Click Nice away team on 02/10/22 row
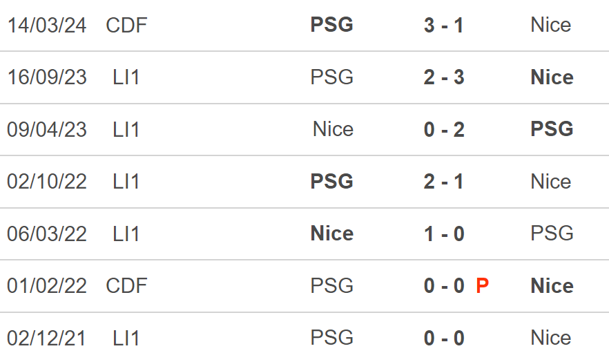The image size is (609, 362). (551, 182)
